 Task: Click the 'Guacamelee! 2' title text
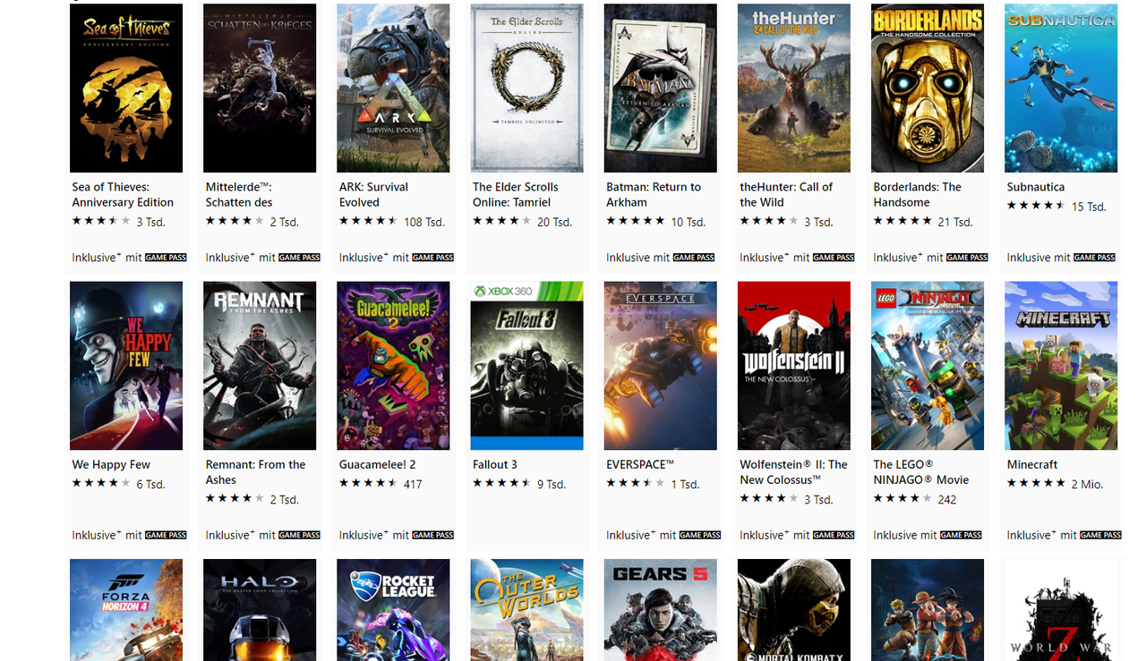(x=377, y=464)
